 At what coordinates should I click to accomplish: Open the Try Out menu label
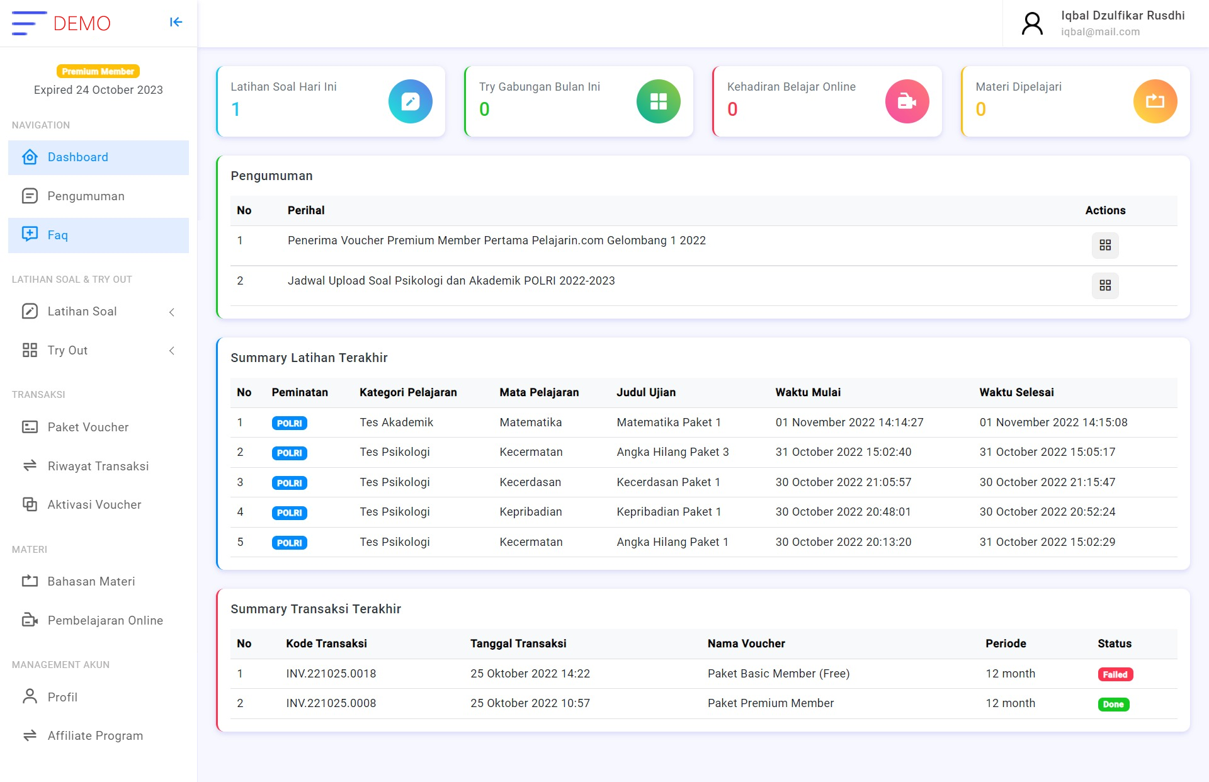tap(67, 351)
